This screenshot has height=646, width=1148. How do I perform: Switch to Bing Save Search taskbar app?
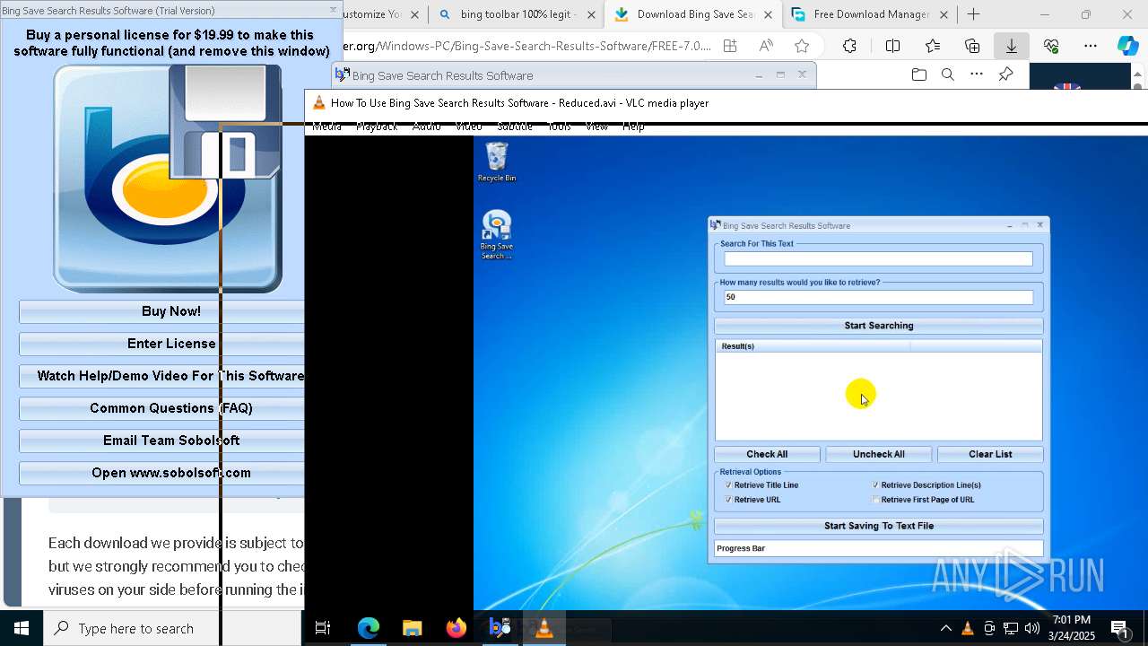click(500, 628)
